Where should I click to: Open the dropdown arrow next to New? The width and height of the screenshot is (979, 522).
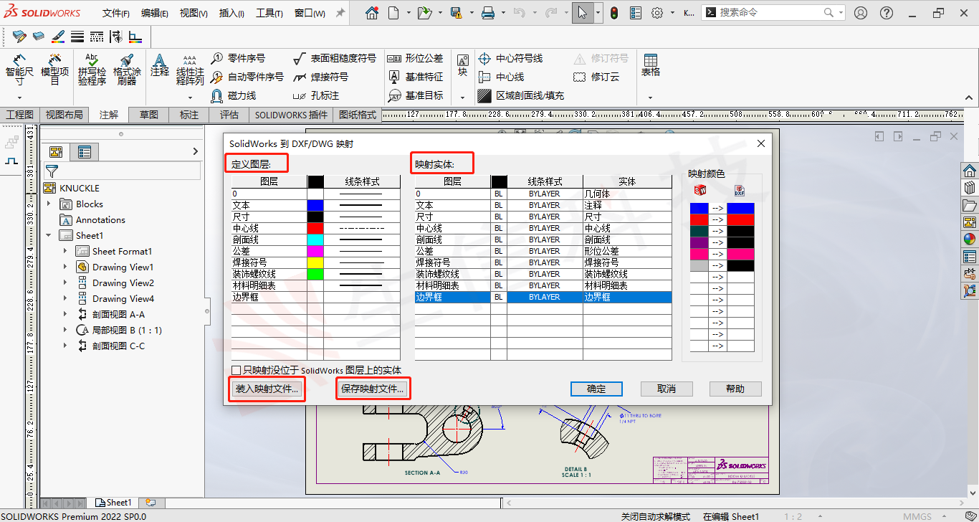pyautogui.click(x=409, y=13)
